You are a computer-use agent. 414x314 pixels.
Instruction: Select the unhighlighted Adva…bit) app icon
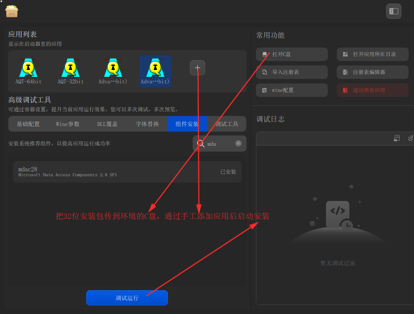113,71
